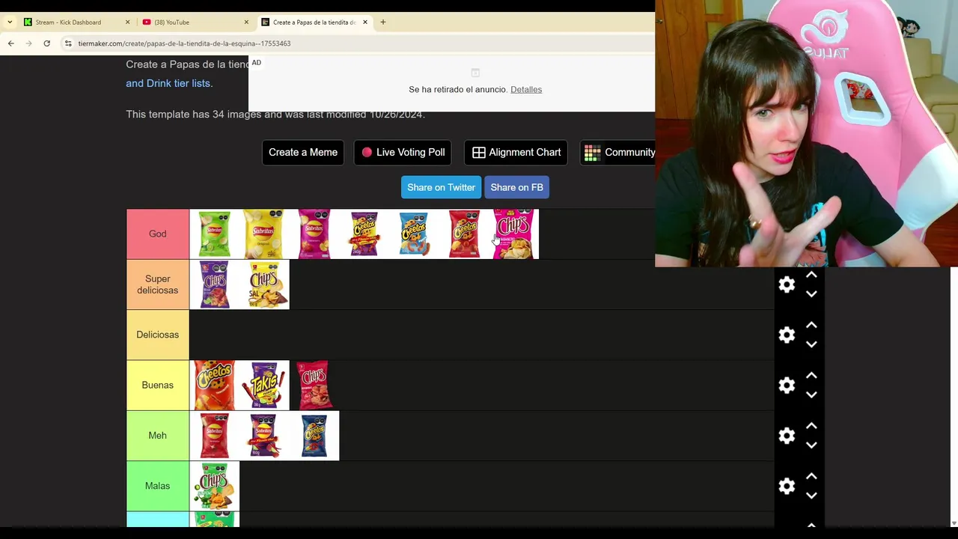Click Create a Meme button
Image resolution: width=958 pixels, height=539 pixels.
point(303,152)
